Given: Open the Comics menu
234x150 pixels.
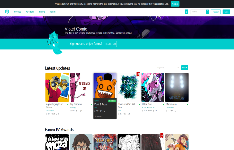Looking at the screenshot, I should (x=18, y=12).
